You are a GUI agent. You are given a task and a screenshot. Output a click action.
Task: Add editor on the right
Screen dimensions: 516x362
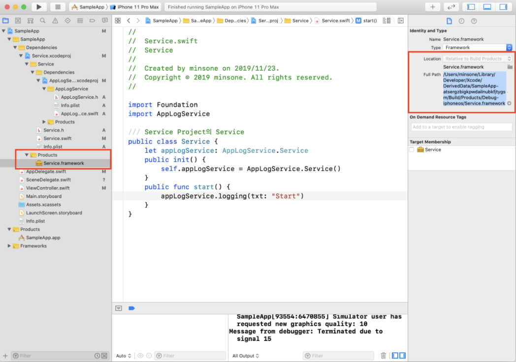point(400,21)
